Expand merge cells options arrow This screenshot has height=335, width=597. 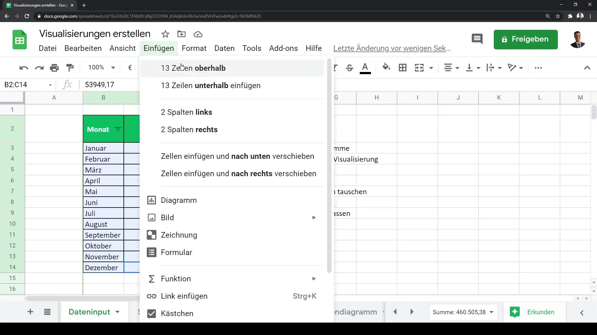pos(431,68)
